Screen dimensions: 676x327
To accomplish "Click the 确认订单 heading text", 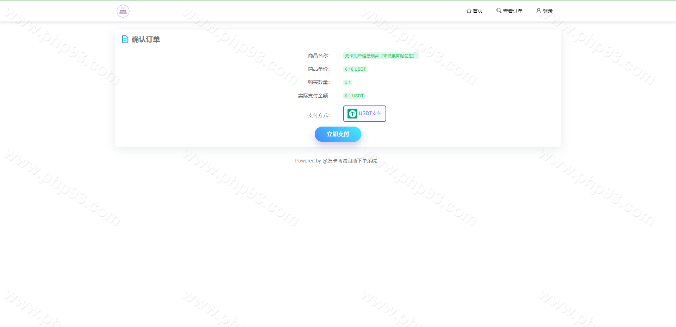I will click(146, 39).
